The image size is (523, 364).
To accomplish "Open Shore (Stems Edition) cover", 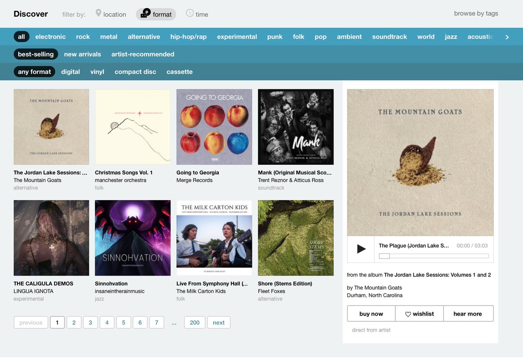I will tap(295, 238).
